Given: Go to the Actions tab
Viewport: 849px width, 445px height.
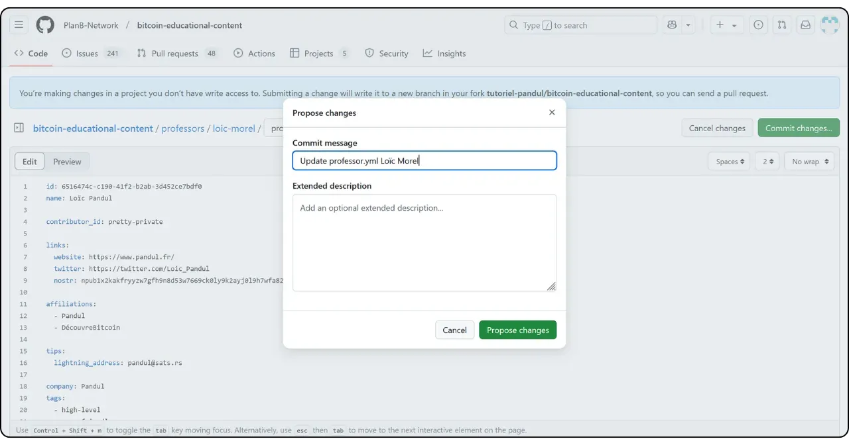Looking at the screenshot, I should tap(254, 54).
